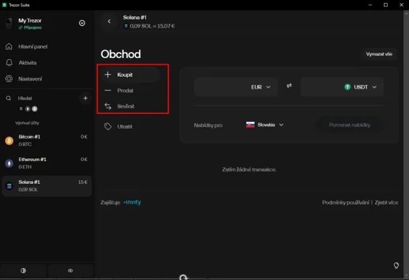409x280 pixels.
Task: Select the Ethereum #1 account
Action: (x=47, y=163)
